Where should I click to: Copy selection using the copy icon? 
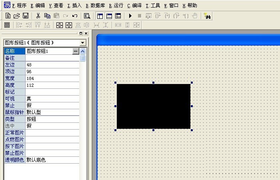47,16
